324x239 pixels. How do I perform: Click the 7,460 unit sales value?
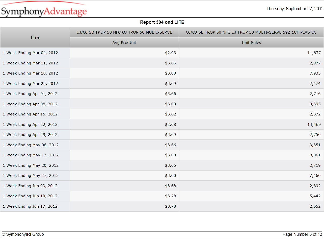click(x=315, y=176)
